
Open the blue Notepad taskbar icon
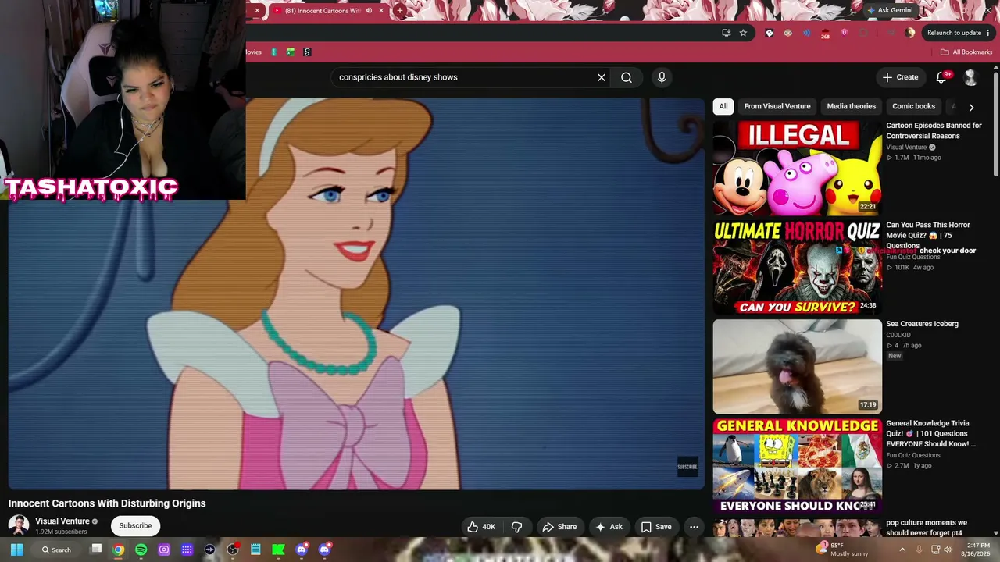(x=255, y=550)
